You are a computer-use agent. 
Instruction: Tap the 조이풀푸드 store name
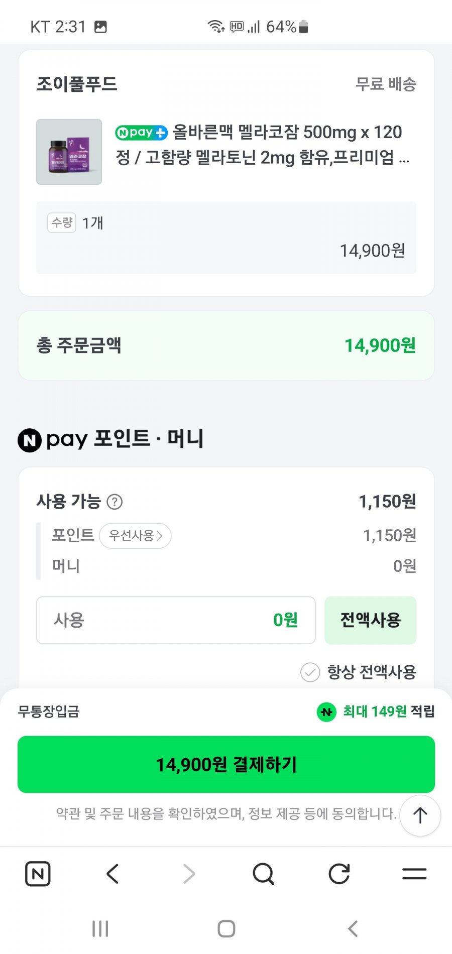tap(77, 84)
